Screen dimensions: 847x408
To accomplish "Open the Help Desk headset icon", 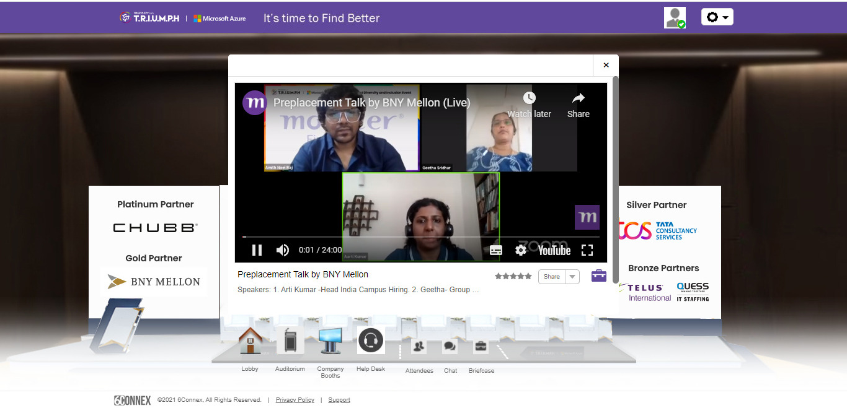I will click(371, 340).
